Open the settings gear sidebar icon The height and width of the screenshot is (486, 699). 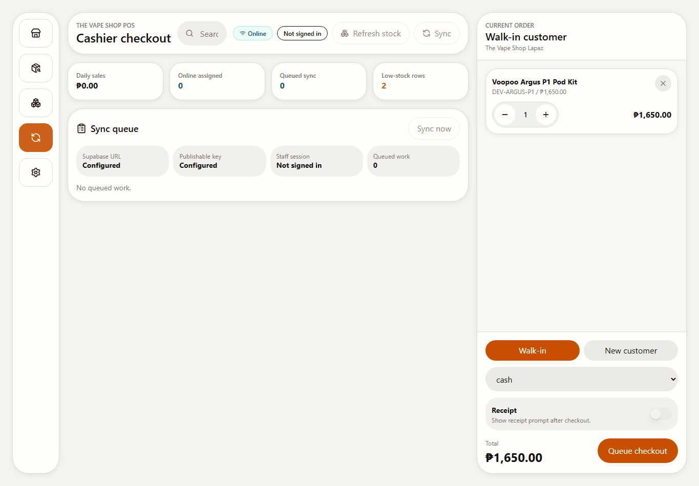tap(36, 172)
